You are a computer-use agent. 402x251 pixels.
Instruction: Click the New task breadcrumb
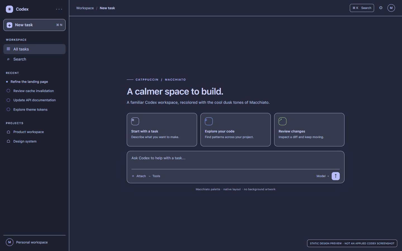(107, 8)
